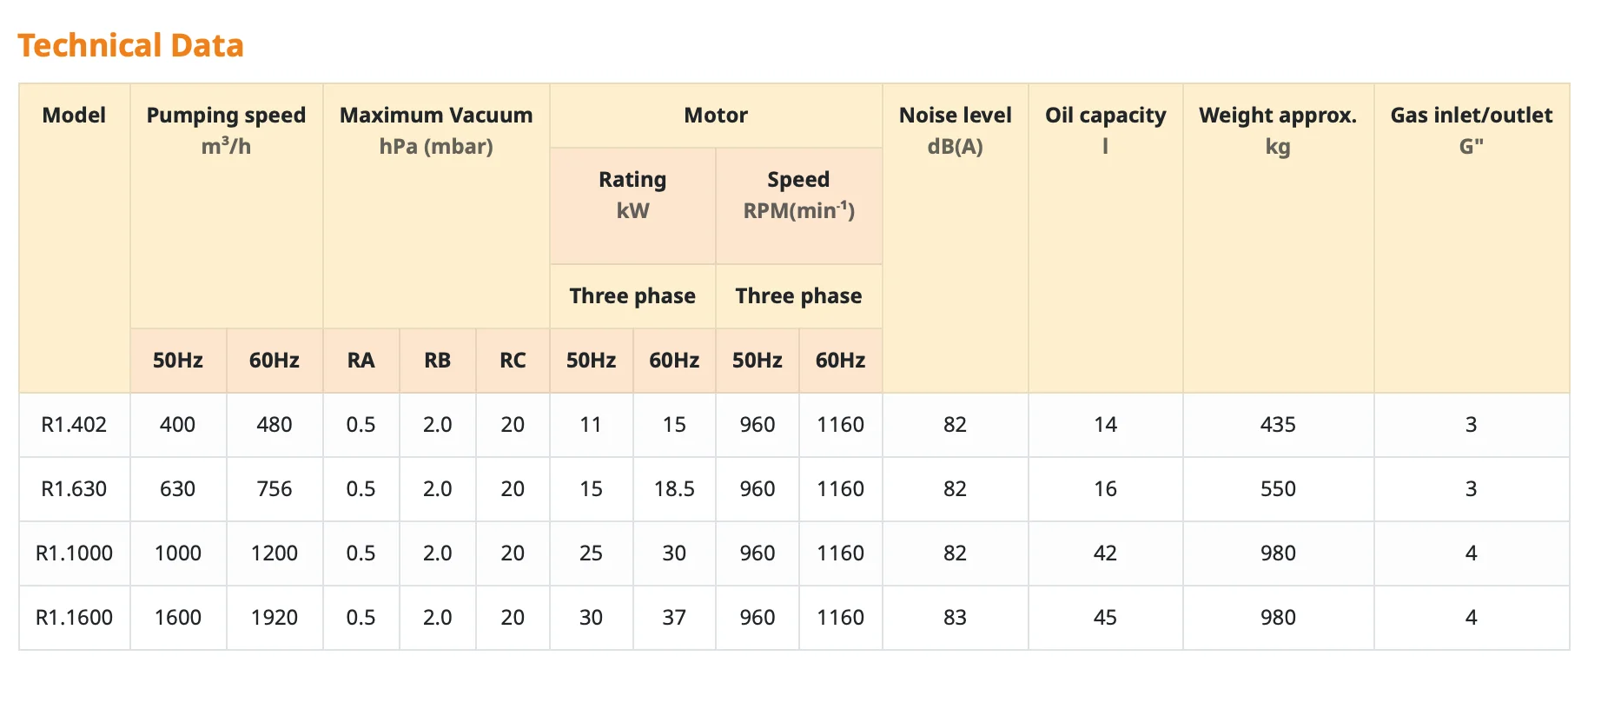Click the 18.5 motor rating value
Screen dimensions: 1621x709
pyautogui.click(x=674, y=489)
